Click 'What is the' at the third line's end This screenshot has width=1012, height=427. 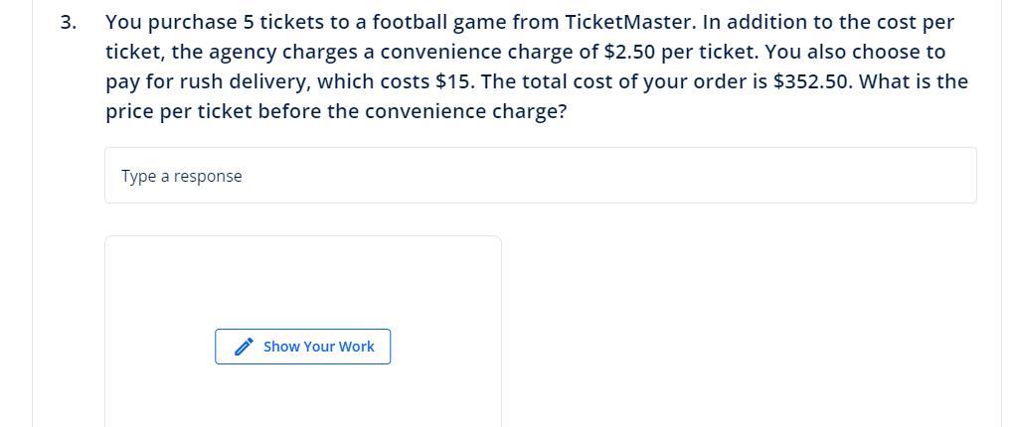913,81
